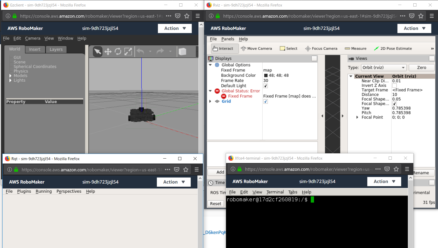
Task: Choose the Select tool in Rviz toolbar
Action: [x=288, y=48]
